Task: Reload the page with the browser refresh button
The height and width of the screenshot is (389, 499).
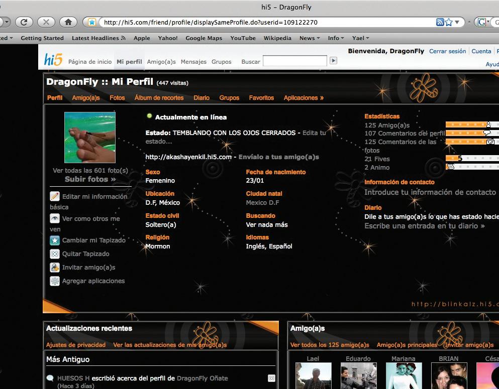Action: coord(24,22)
